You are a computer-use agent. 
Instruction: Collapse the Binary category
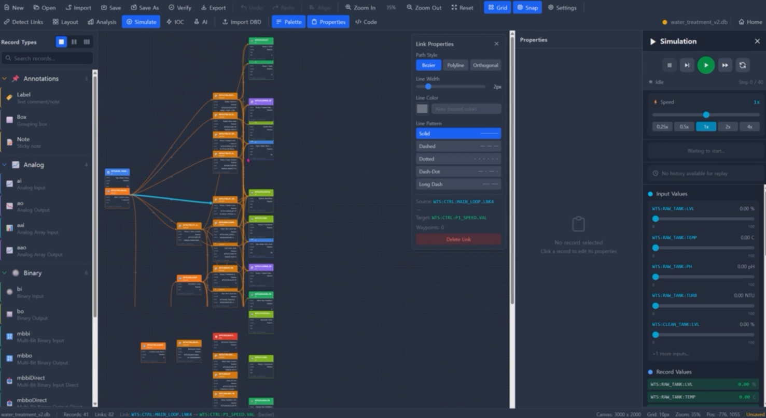tap(5, 273)
